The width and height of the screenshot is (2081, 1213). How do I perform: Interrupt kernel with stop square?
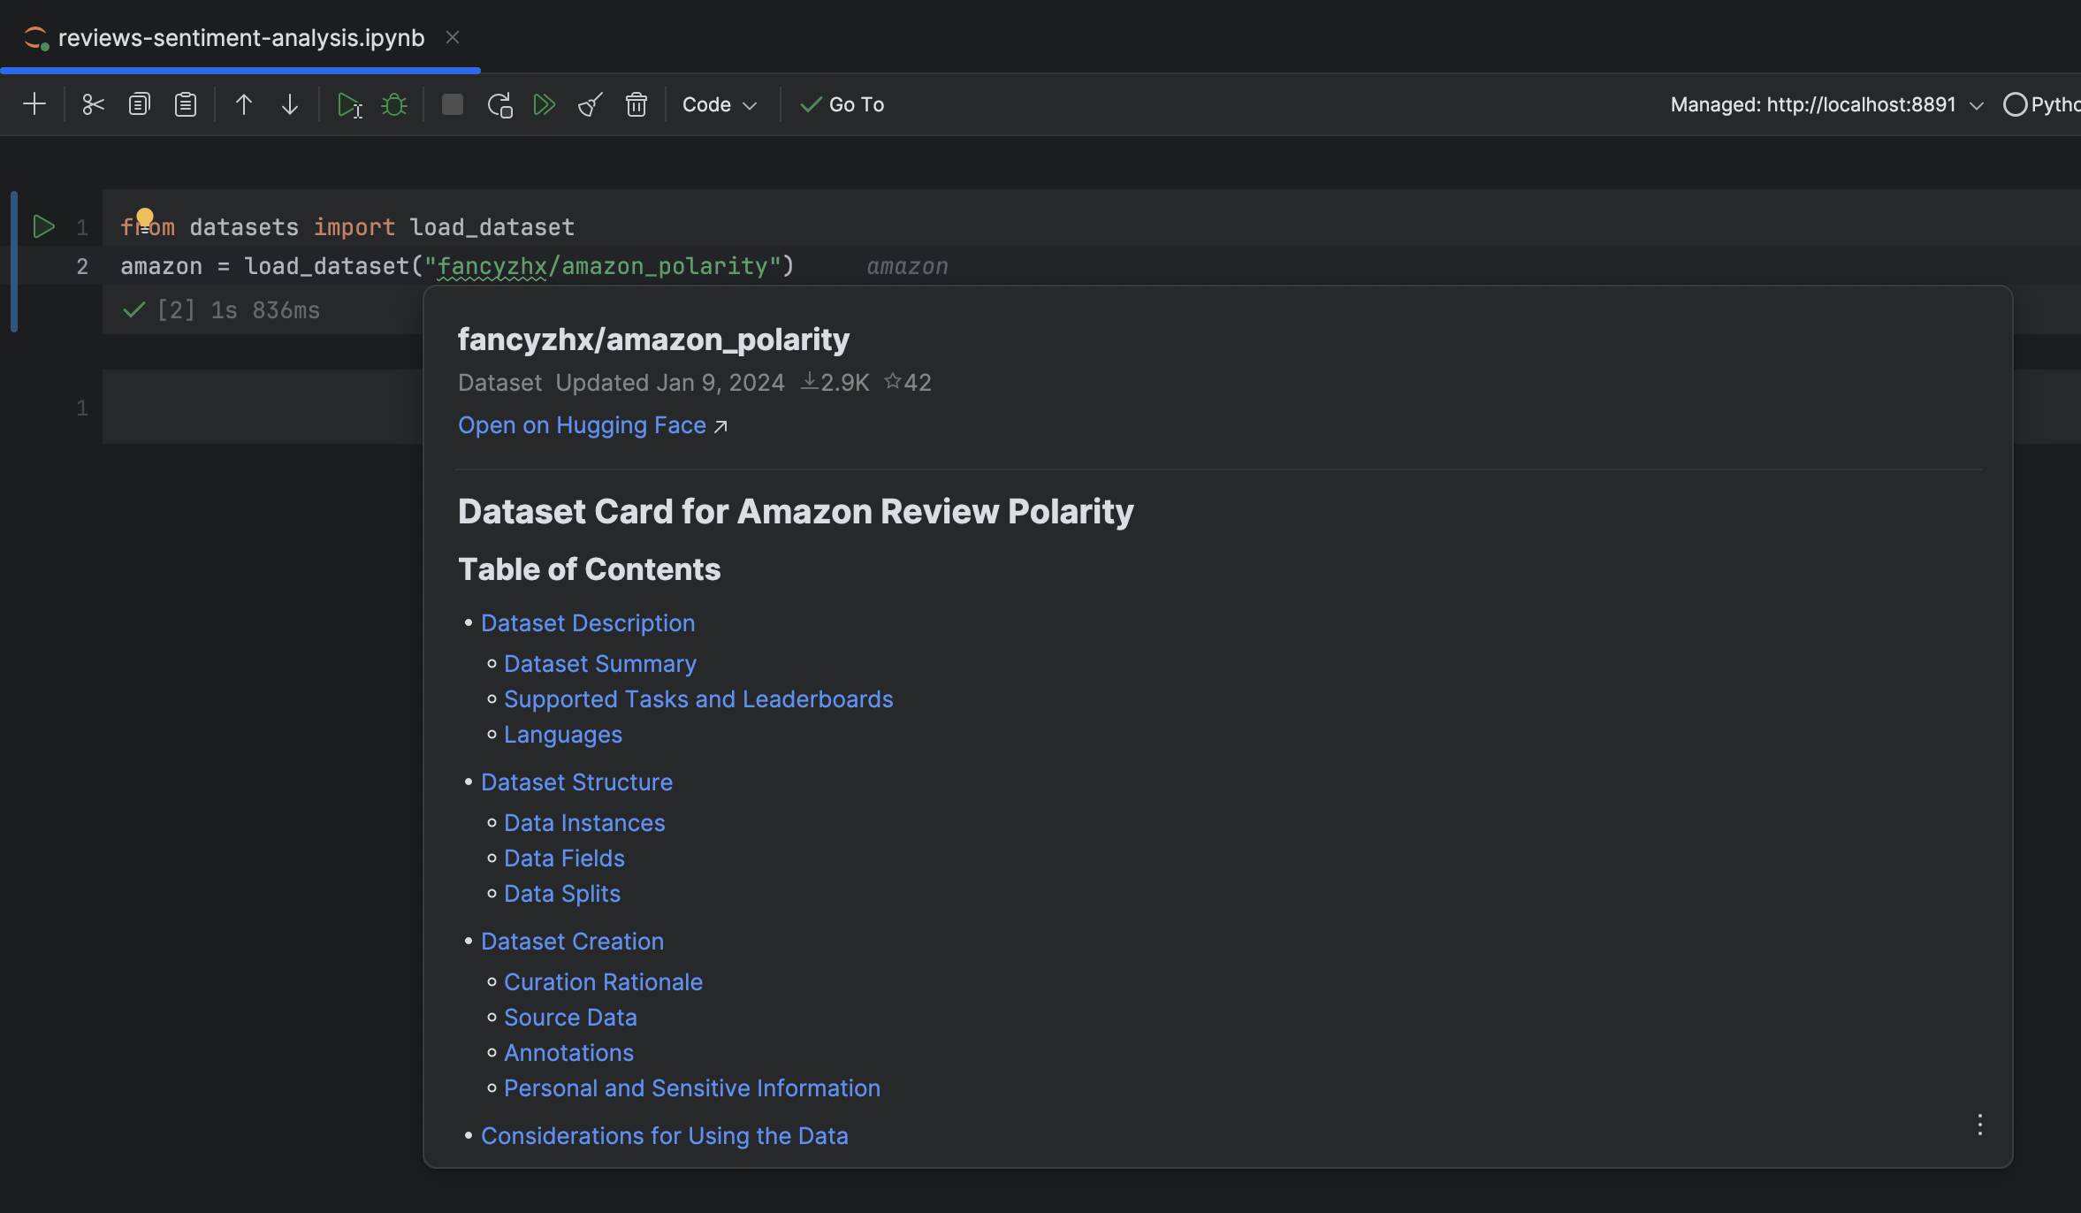click(453, 104)
